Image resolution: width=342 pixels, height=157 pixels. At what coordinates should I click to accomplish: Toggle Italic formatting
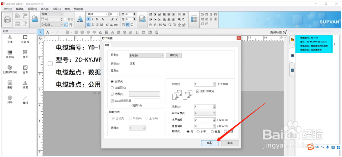[93, 19]
